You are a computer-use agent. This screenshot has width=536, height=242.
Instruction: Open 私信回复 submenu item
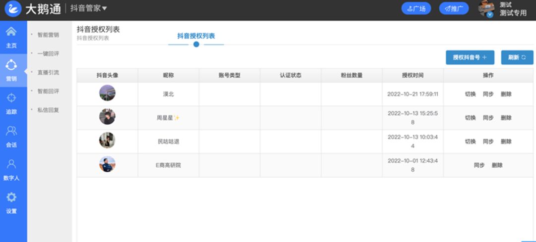click(x=48, y=110)
